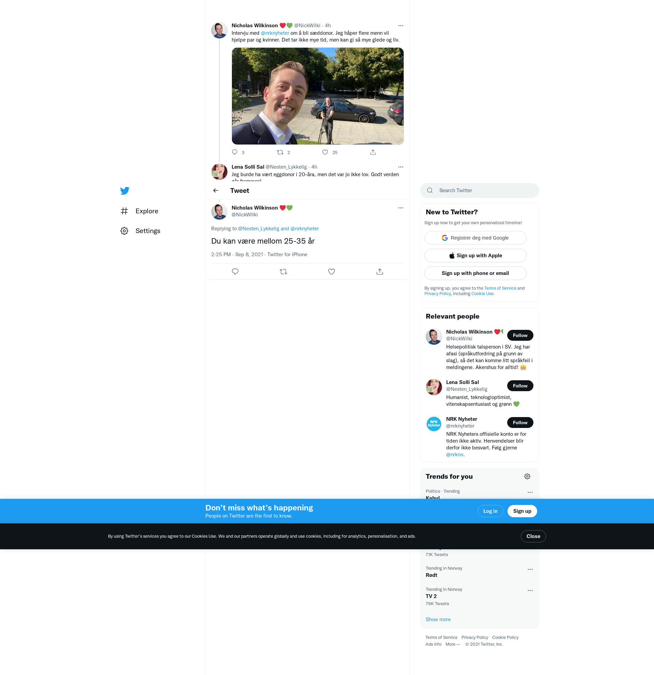Retweet the top tweet with 2 retweets
Screen dimensions: 654x675
tap(280, 152)
